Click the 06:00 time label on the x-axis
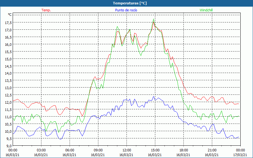This screenshot has width=253, height=158. pyautogui.click(x=70, y=150)
